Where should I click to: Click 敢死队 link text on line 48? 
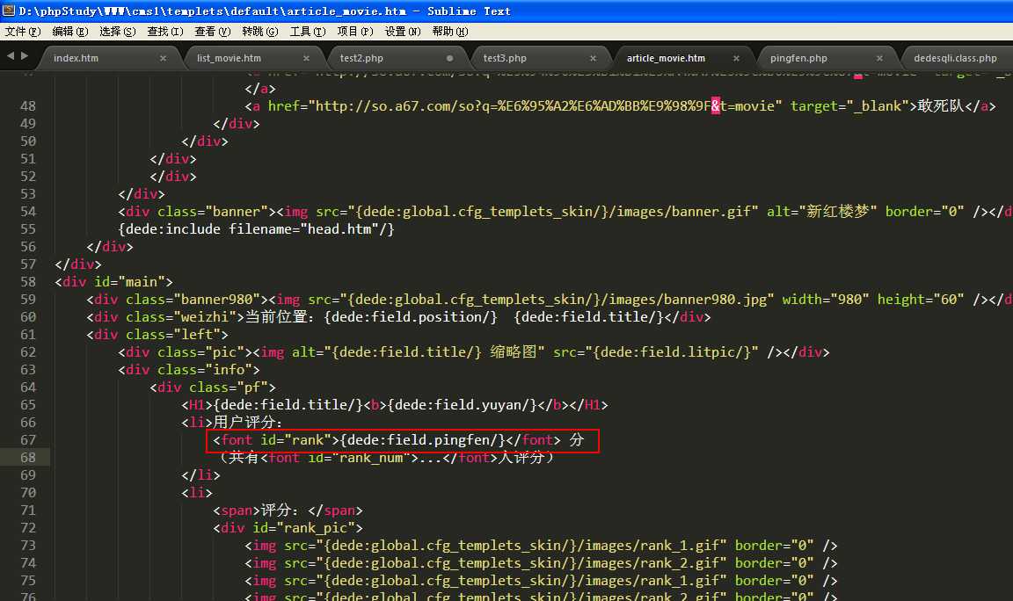pos(941,105)
